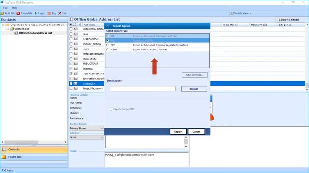Toggle the select-all checkbox in list header
Viewport: 309px width, 173px height.
pyautogui.click(x=71, y=25)
